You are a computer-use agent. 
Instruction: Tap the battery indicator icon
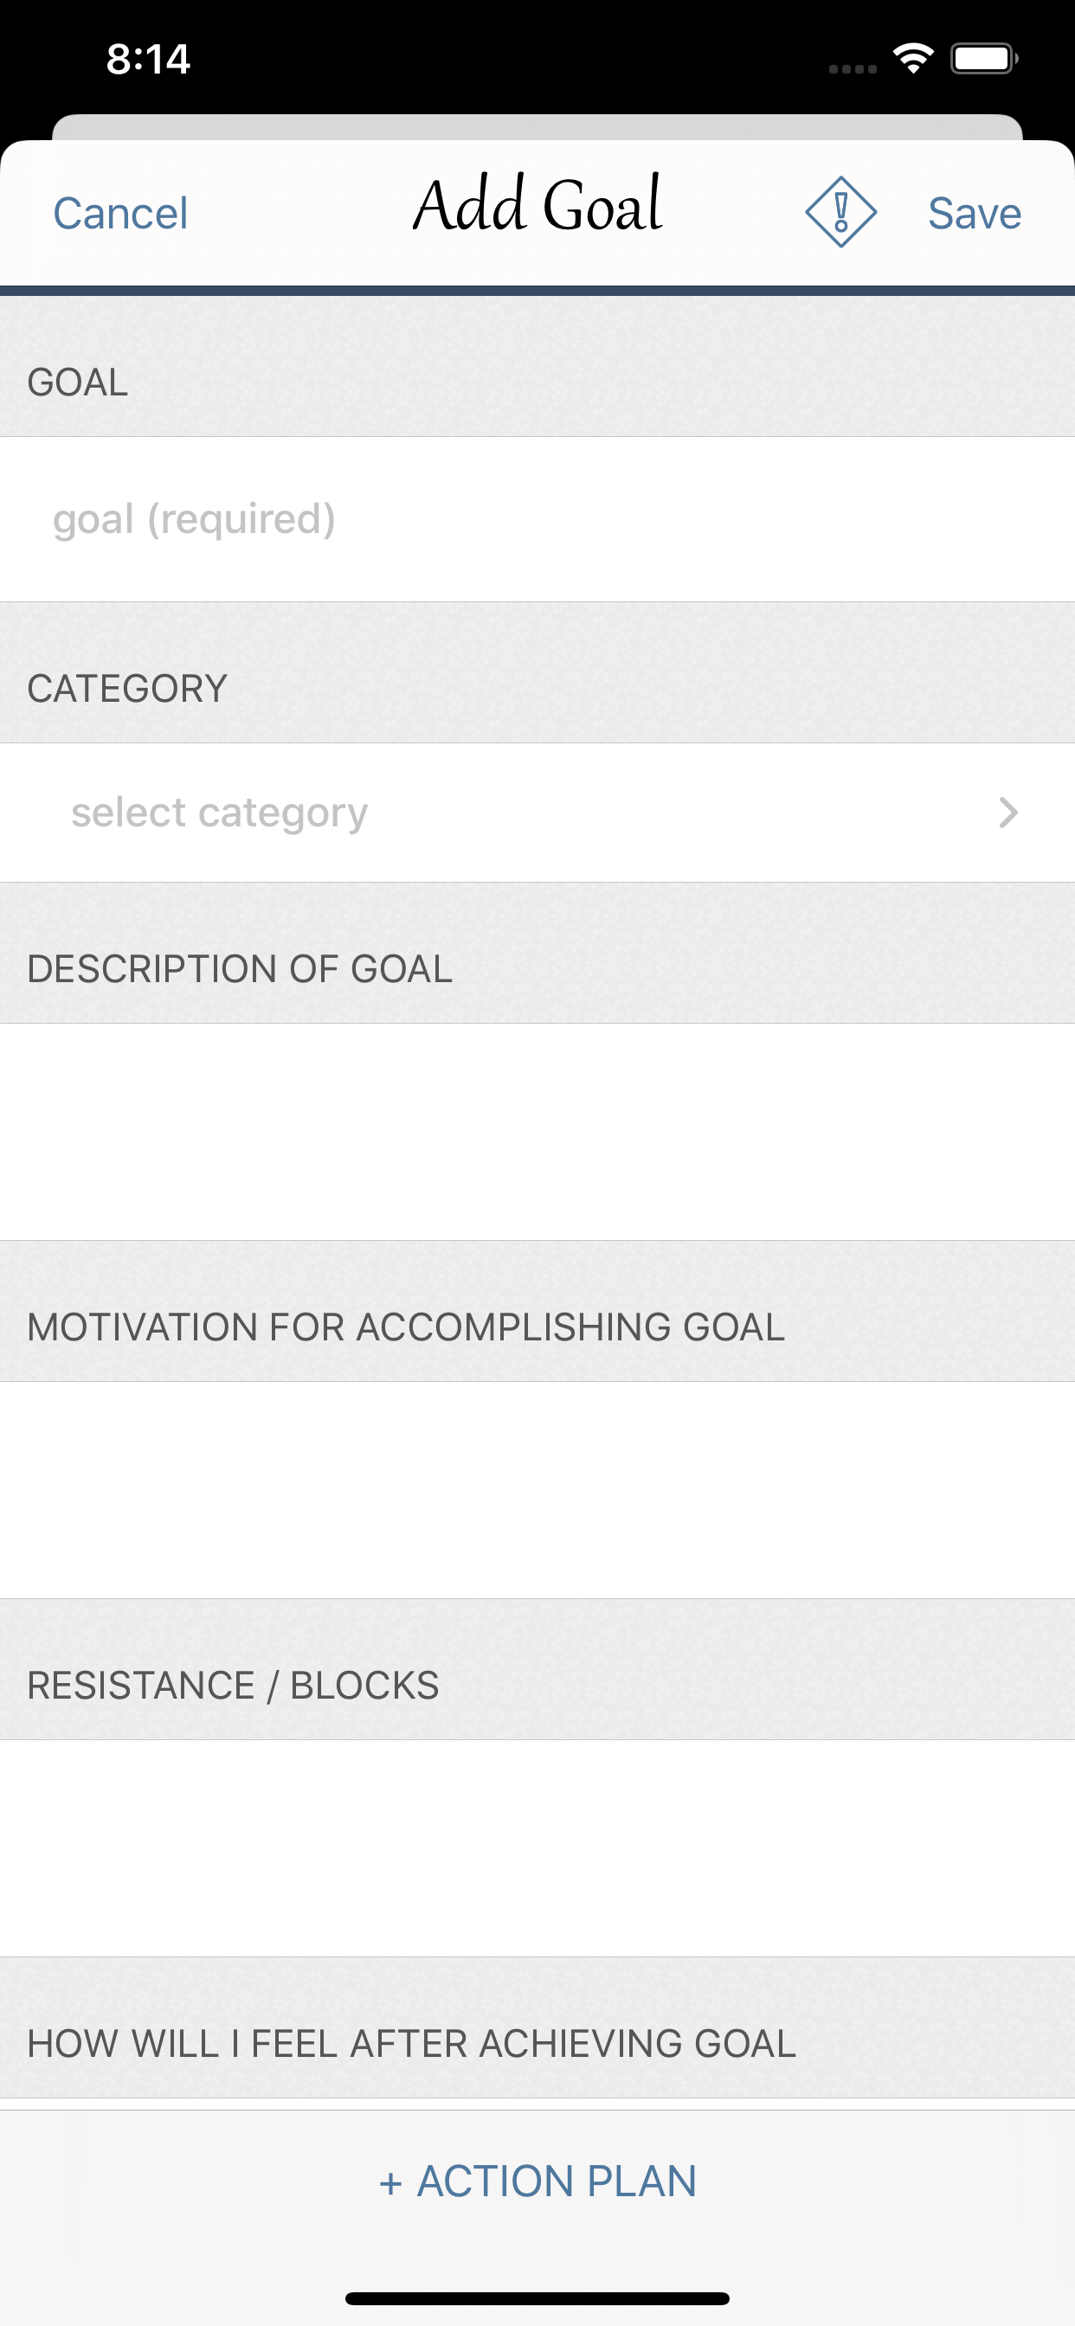[x=985, y=59]
